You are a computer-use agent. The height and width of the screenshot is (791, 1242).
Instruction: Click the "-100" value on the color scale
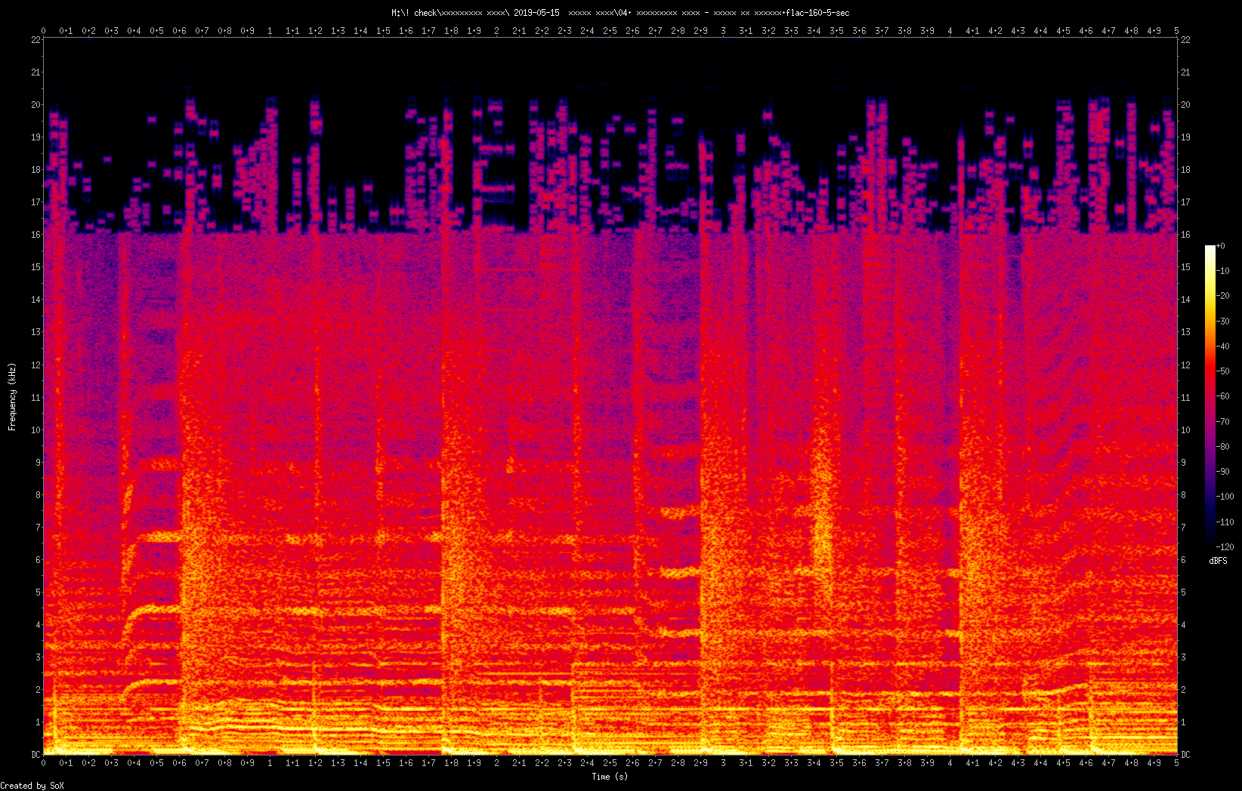click(1225, 497)
